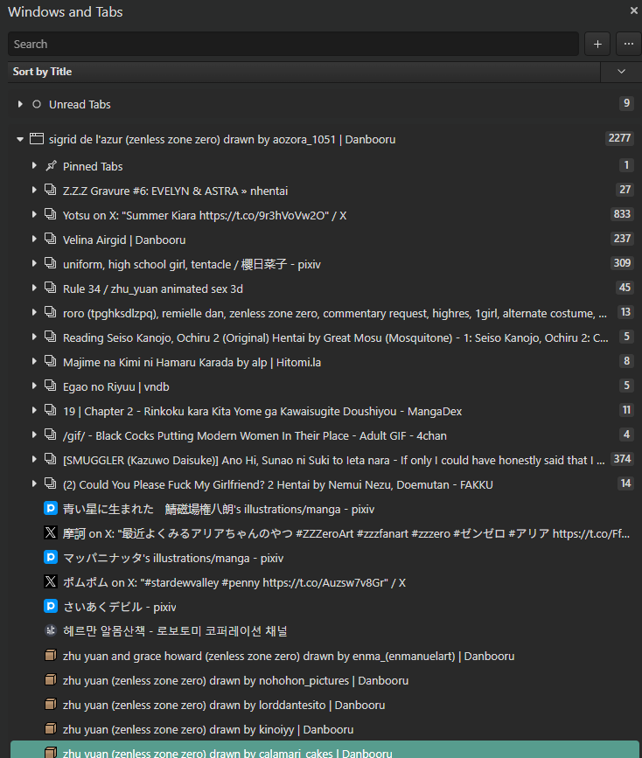Click the stack icon of Reading Seiso Kanojo row

point(51,337)
